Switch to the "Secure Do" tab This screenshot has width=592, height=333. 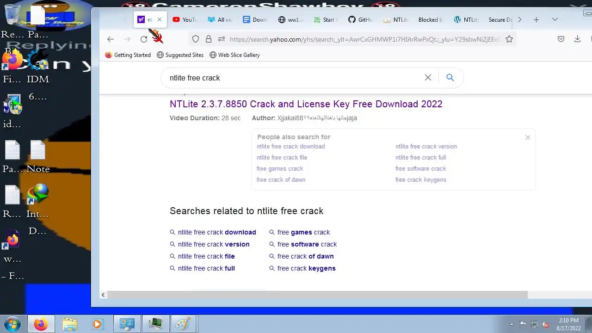pos(500,19)
